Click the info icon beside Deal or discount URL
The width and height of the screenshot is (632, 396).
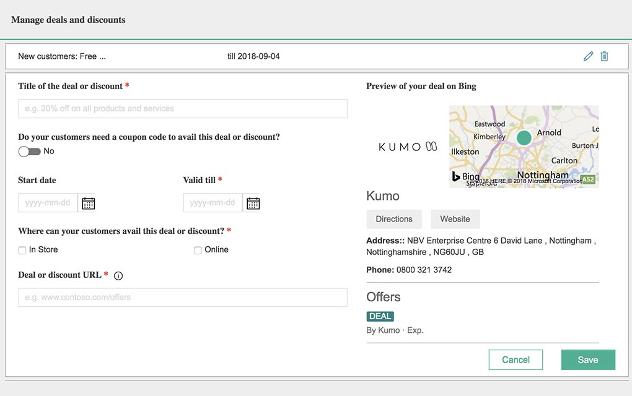(x=118, y=276)
